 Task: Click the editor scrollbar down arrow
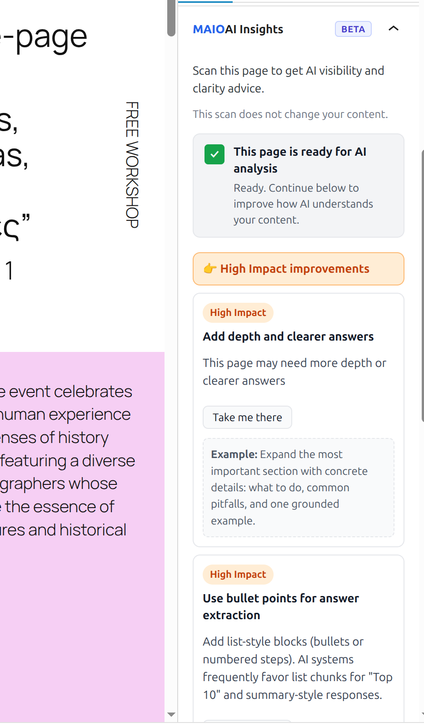click(x=171, y=714)
